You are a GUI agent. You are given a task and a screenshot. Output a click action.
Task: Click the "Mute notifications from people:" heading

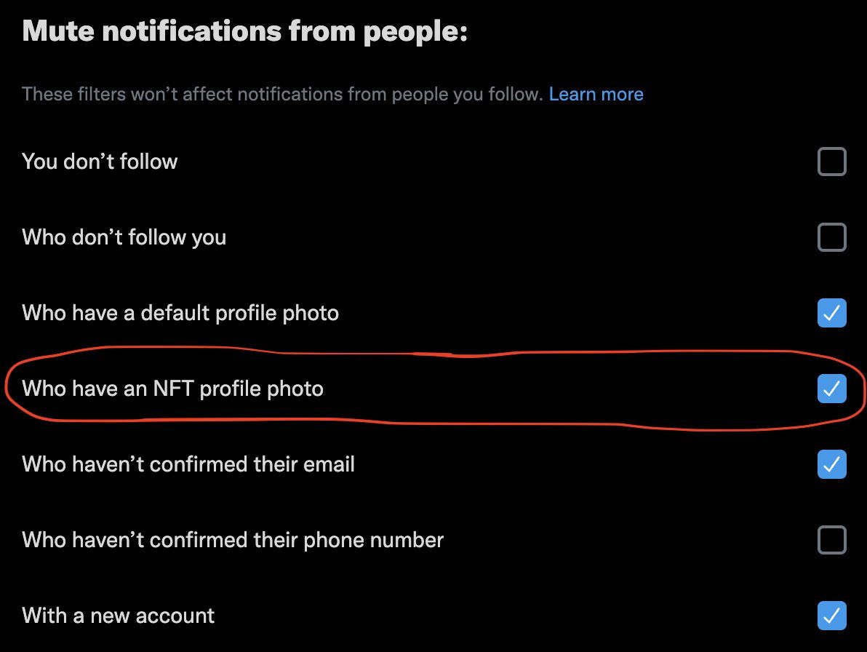click(245, 31)
